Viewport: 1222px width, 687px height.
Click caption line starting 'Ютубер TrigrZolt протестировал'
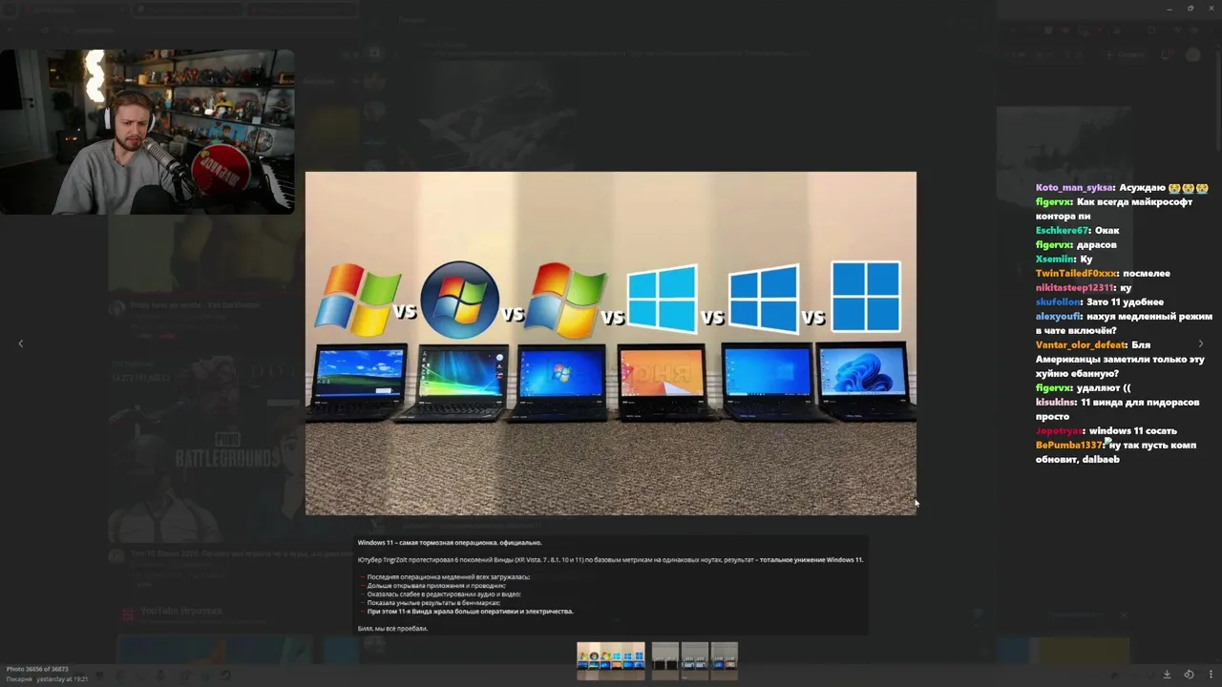[x=610, y=560]
